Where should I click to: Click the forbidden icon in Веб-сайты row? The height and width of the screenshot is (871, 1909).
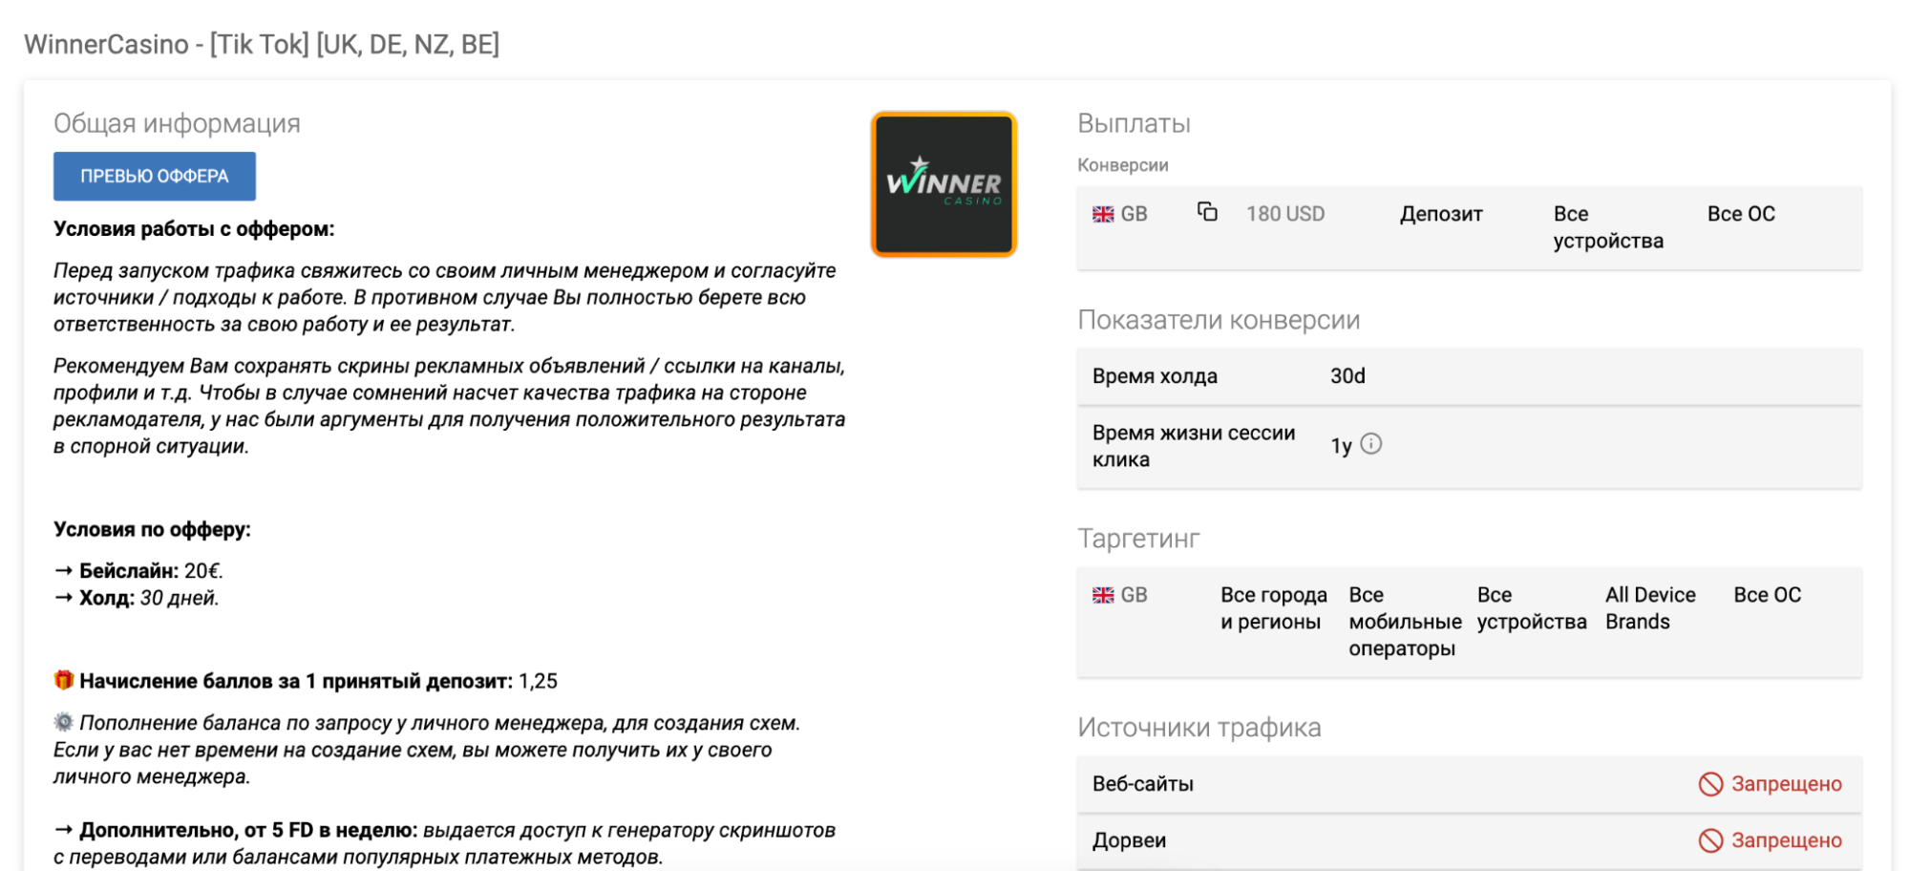(x=1710, y=784)
